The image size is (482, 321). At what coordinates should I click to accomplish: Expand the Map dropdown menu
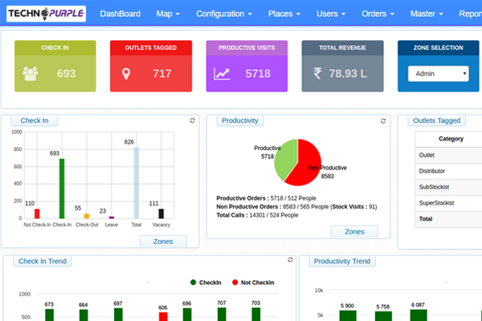[168, 14]
